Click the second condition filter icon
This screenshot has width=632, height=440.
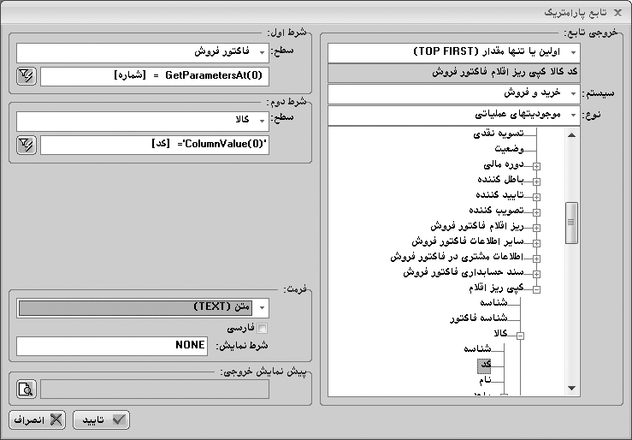(25, 144)
